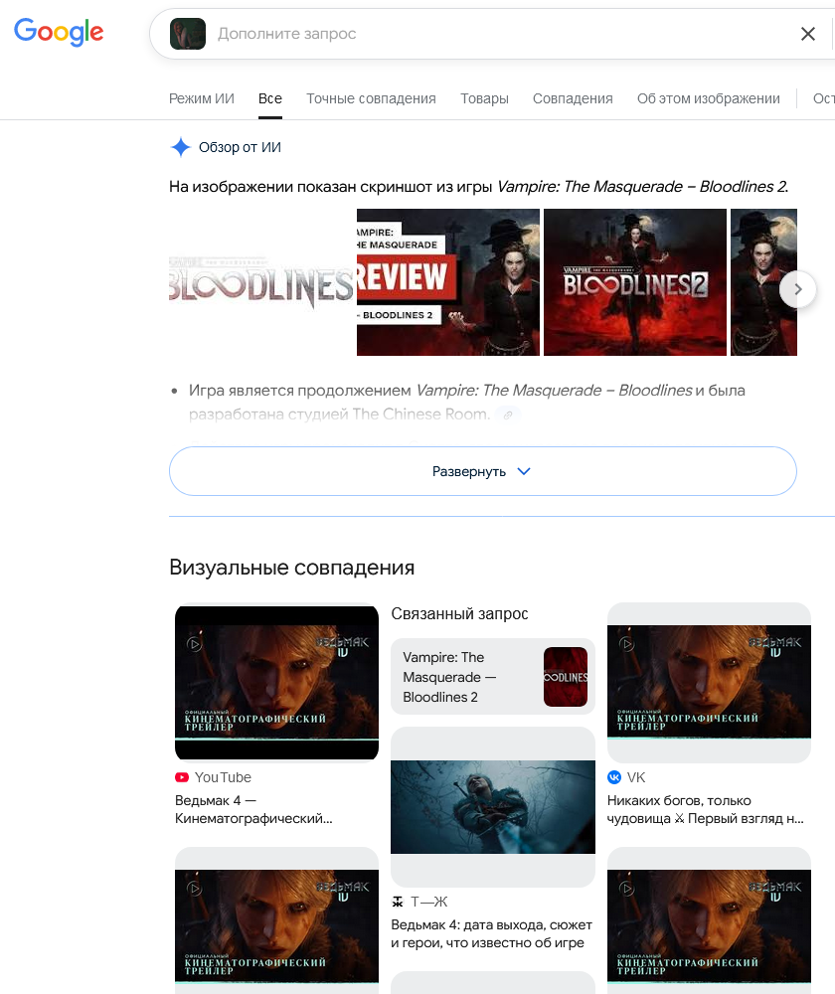This screenshot has width=835, height=994.
Task: Click the 'Визуальные совпадения' heading
Action: pyautogui.click(x=291, y=568)
